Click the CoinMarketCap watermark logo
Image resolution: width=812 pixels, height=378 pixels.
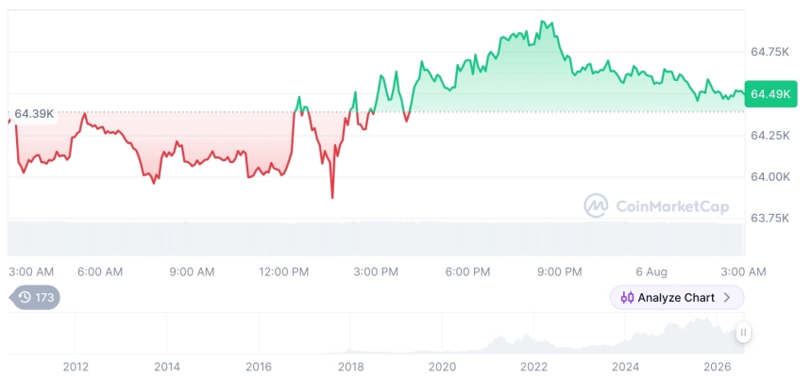[656, 206]
